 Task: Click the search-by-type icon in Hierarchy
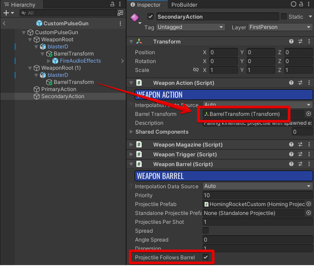[x=120, y=13]
